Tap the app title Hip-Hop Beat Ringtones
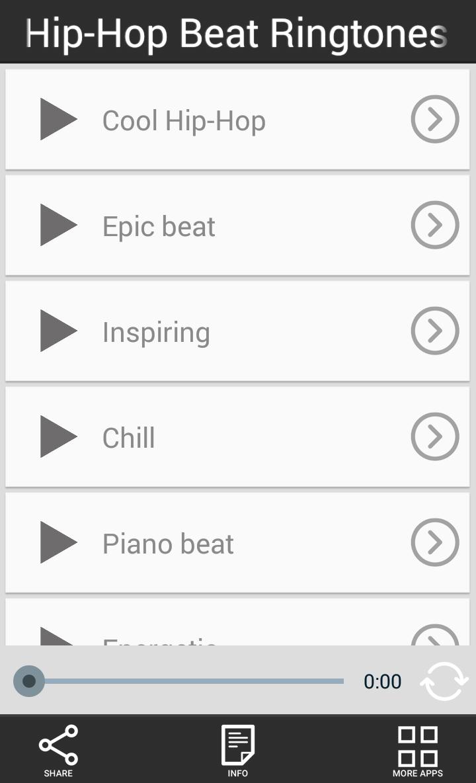Viewport: 476px width, 783px height. click(x=238, y=33)
